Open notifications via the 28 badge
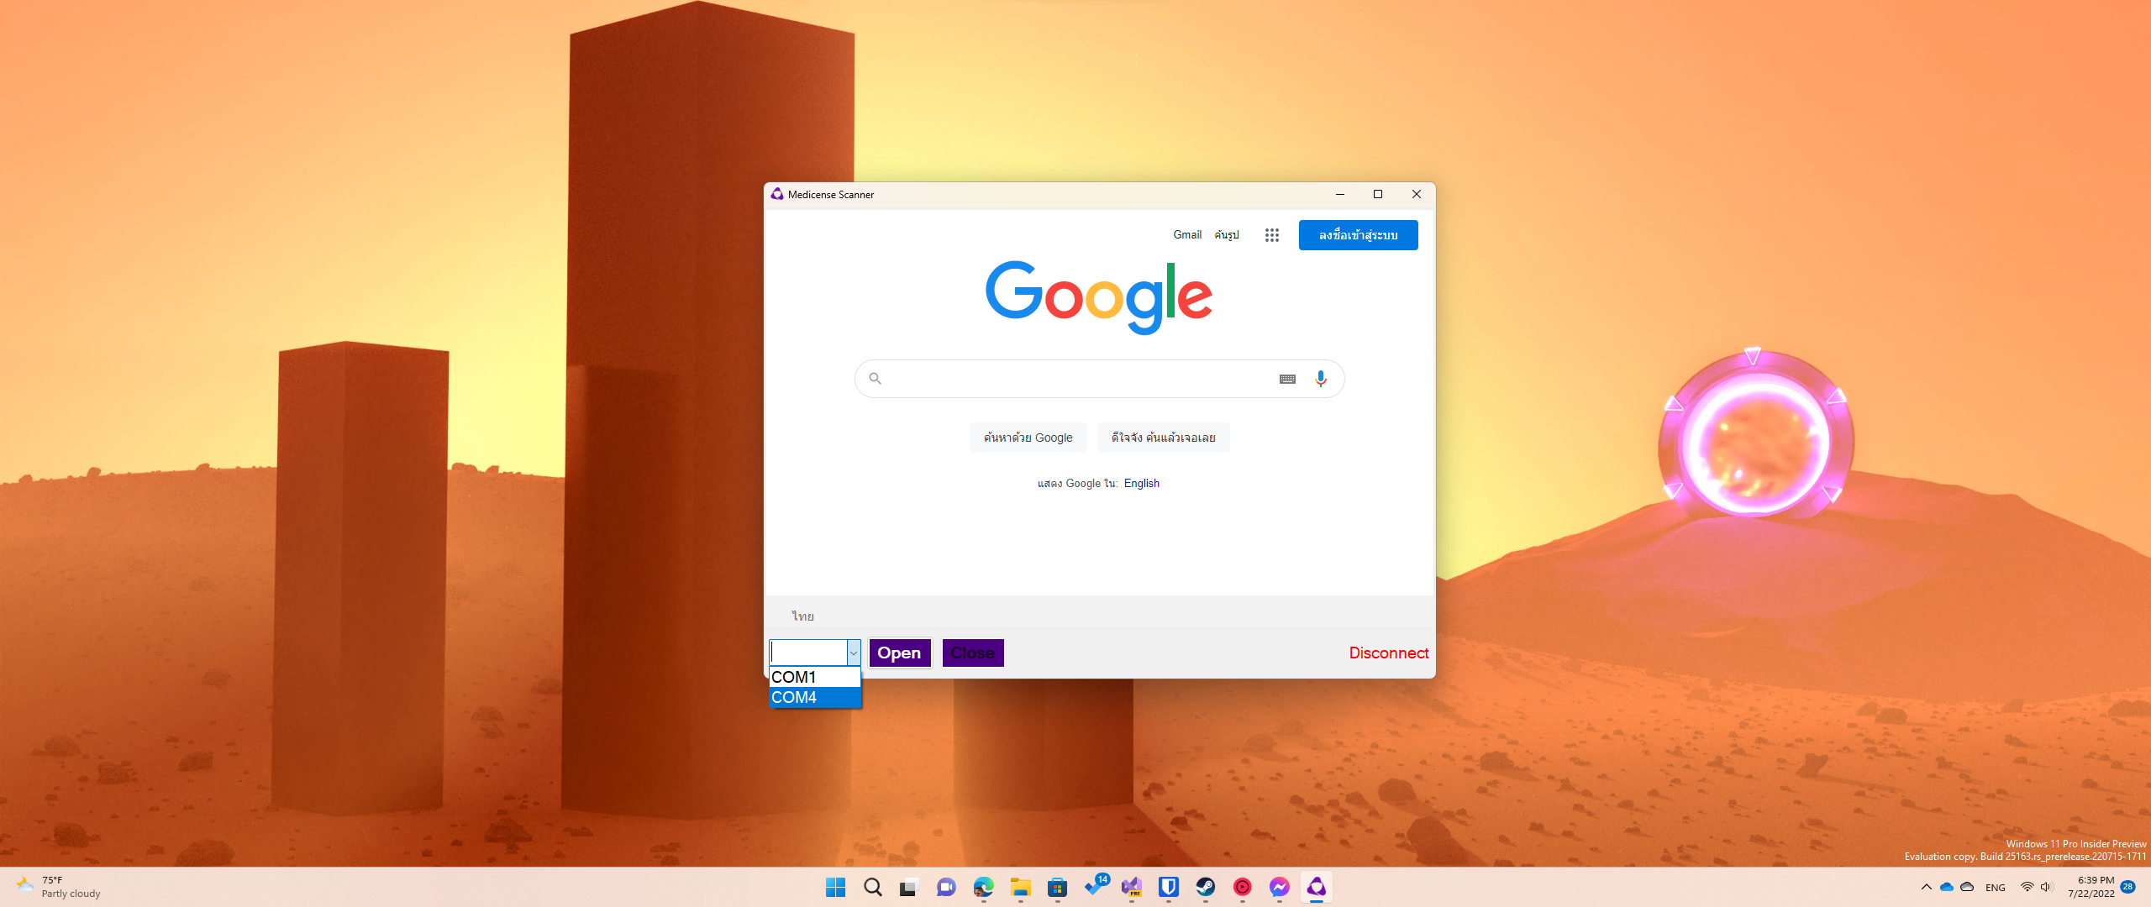Viewport: 2151px width, 907px height. (x=2128, y=887)
